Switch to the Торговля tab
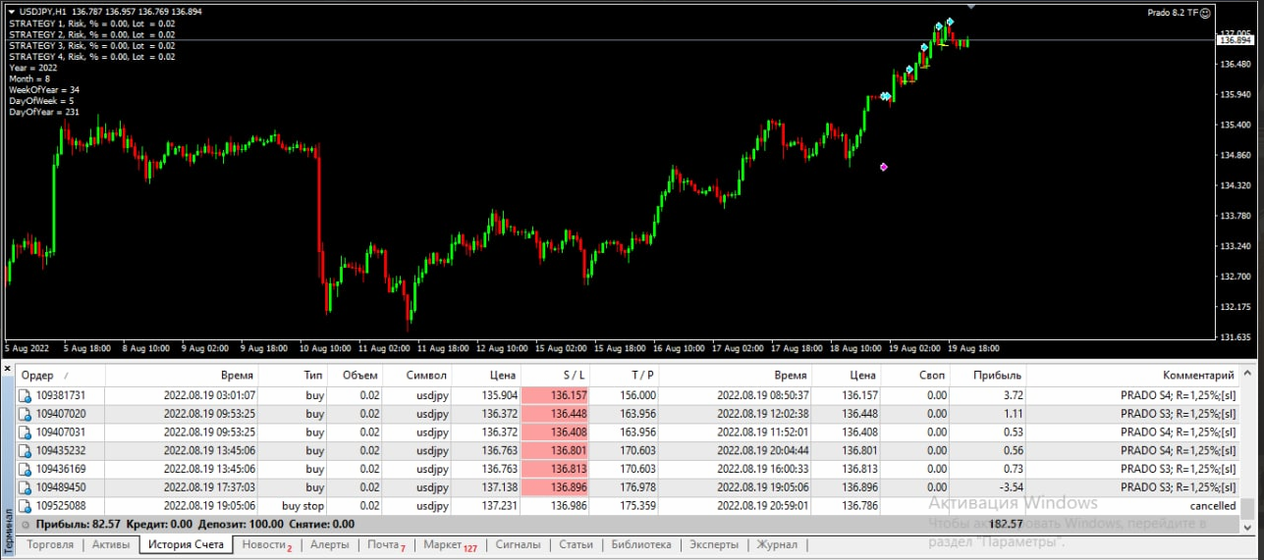This screenshot has width=1264, height=560. tap(50, 544)
